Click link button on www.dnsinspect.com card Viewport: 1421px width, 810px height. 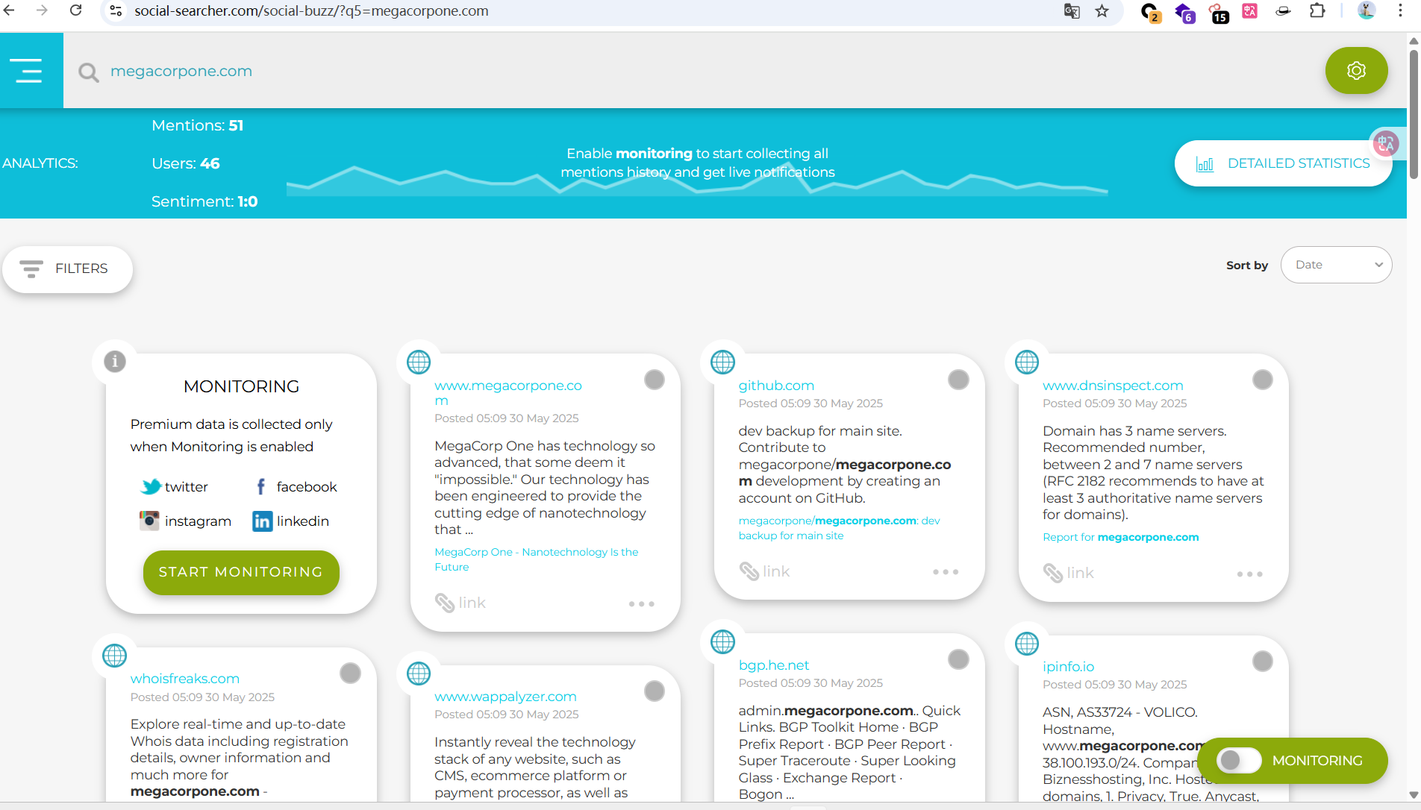click(x=1069, y=573)
